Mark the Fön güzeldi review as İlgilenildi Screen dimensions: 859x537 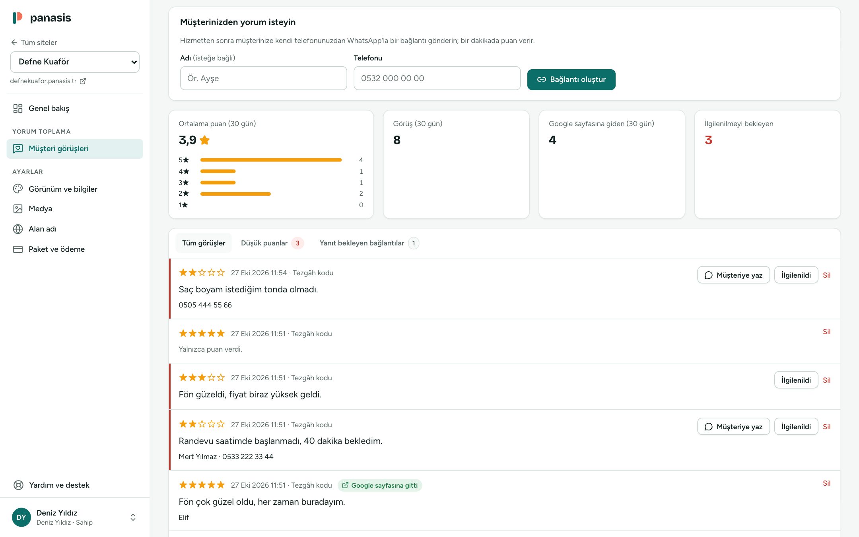pos(796,380)
